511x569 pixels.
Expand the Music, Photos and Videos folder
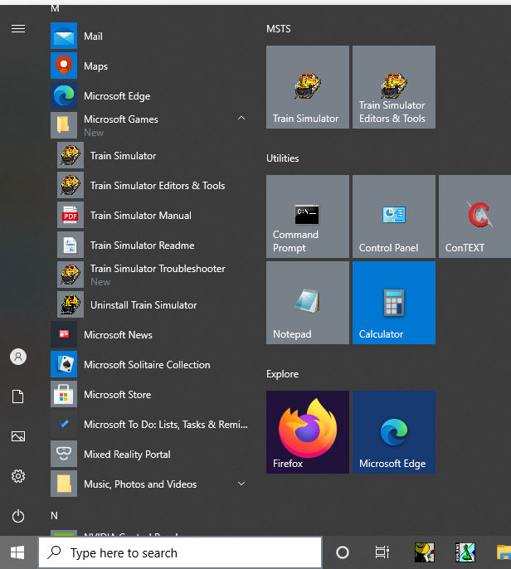click(x=241, y=484)
